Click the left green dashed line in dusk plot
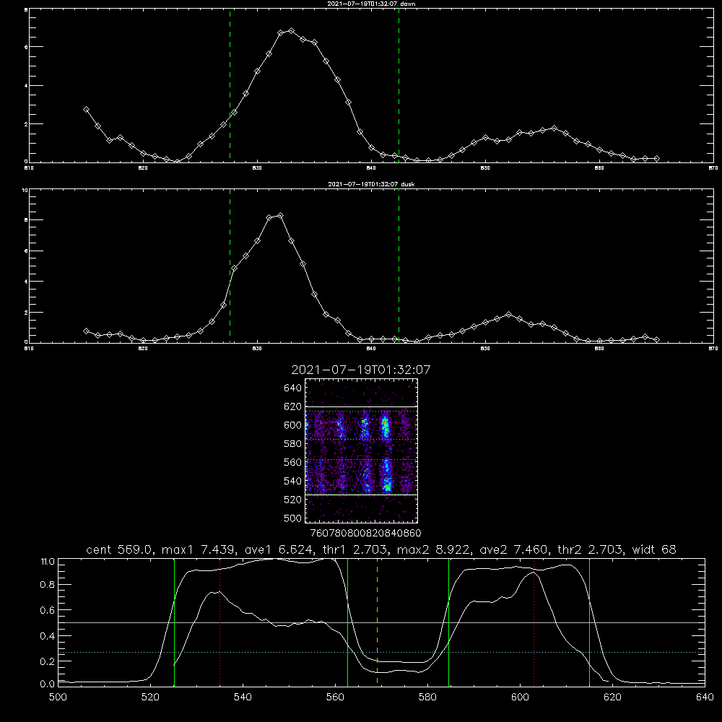Image resolution: width=722 pixels, height=722 pixels. [230, 266]
